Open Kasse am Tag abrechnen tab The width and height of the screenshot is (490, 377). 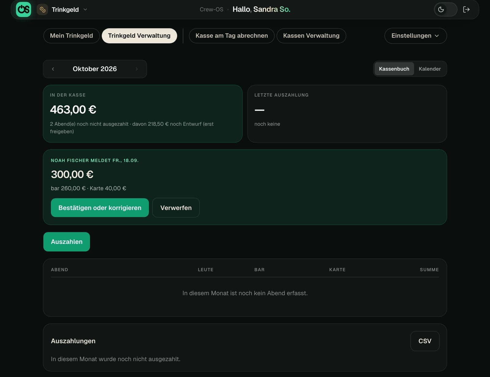[x=232, y=36]
